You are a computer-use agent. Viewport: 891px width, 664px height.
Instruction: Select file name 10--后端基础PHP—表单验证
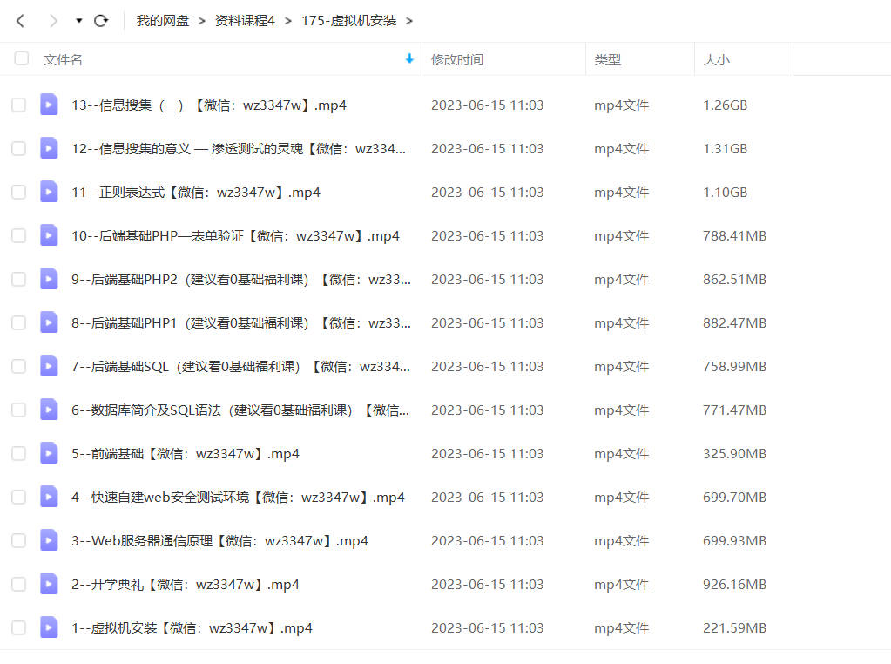(235, 236)
